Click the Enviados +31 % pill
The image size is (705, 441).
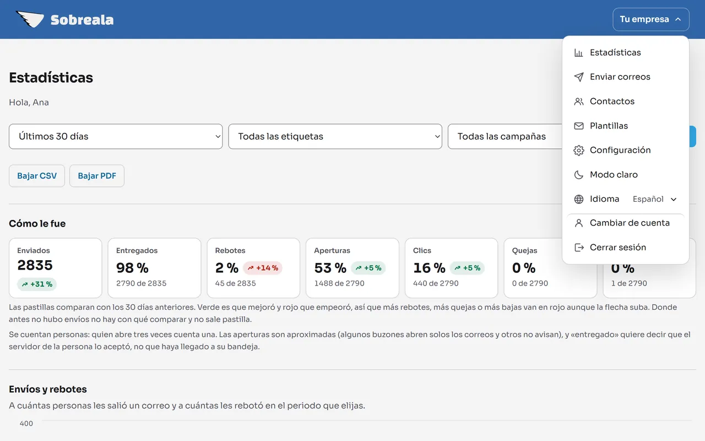pos(37,284)
